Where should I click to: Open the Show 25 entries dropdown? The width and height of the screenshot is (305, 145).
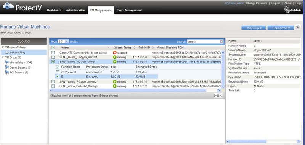pyautogui.click(x=63, y=41)
